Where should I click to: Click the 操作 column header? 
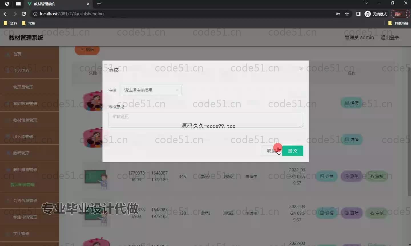(x=351, y=73)
